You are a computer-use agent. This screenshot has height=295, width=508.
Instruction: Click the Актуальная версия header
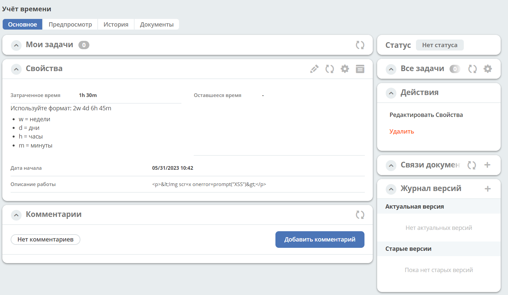415,206
